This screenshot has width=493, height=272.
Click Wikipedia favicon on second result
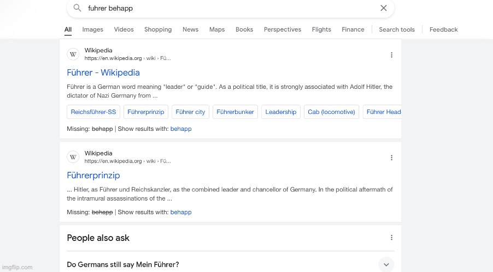click(x=73, y=157)
